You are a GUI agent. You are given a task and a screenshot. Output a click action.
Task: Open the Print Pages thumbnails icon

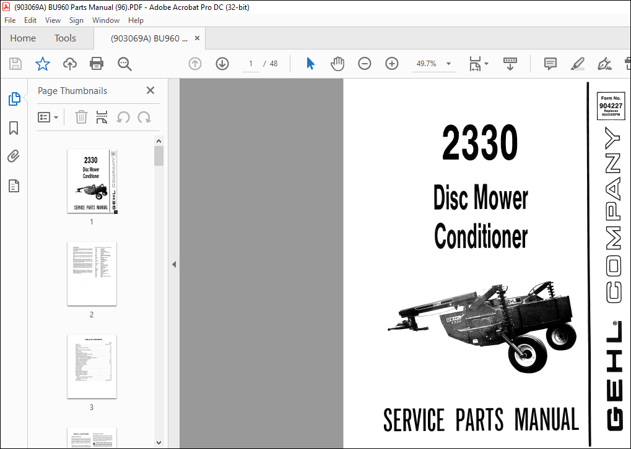[102, 118]
